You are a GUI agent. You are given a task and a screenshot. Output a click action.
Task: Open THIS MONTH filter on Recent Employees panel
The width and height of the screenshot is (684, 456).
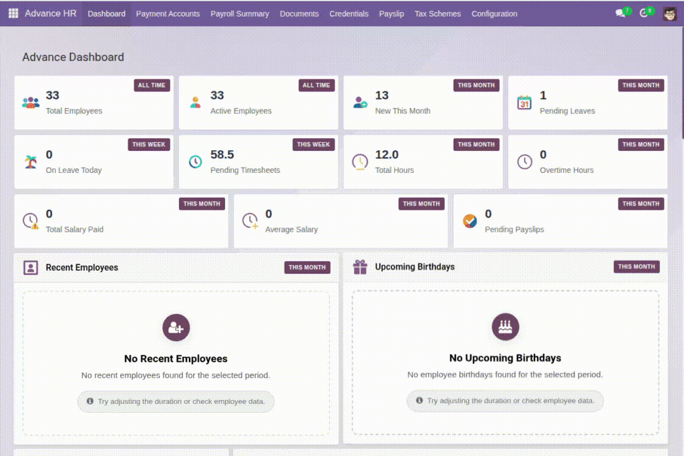pos(307,268)
